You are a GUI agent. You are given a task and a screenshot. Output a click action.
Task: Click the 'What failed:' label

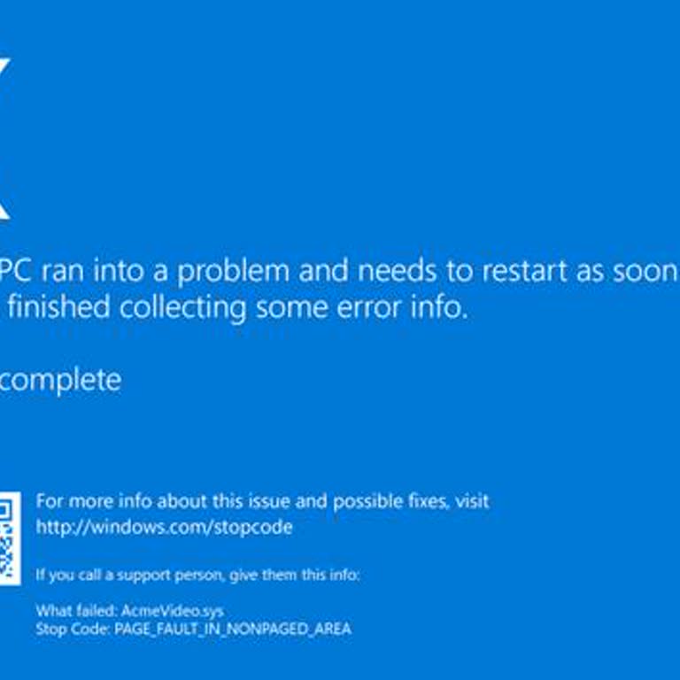76,611
